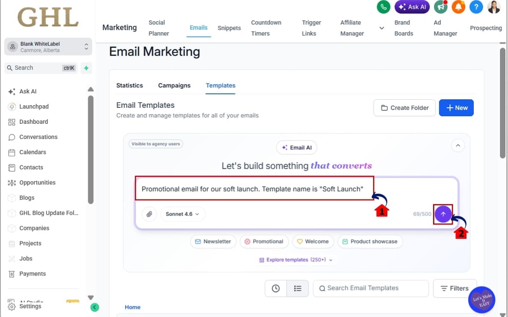Open the Trigger Links tab

[312, 28]
